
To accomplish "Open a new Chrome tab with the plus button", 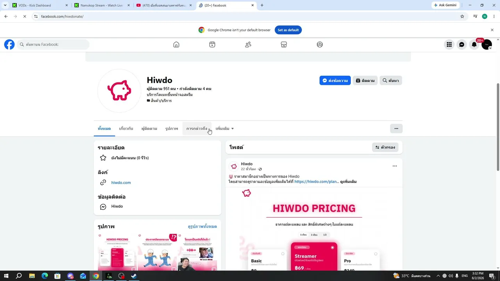I will (x=262, y=5).
